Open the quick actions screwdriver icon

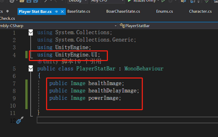point(20,120)
